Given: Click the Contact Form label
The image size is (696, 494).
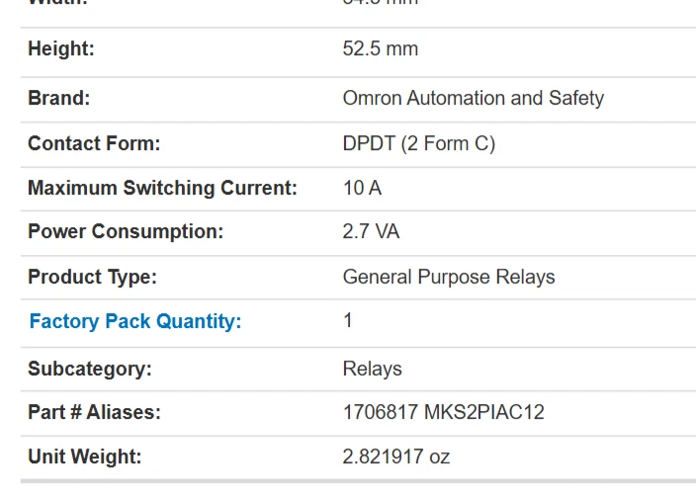Looking at the screenshot, I should coord(94,143).
